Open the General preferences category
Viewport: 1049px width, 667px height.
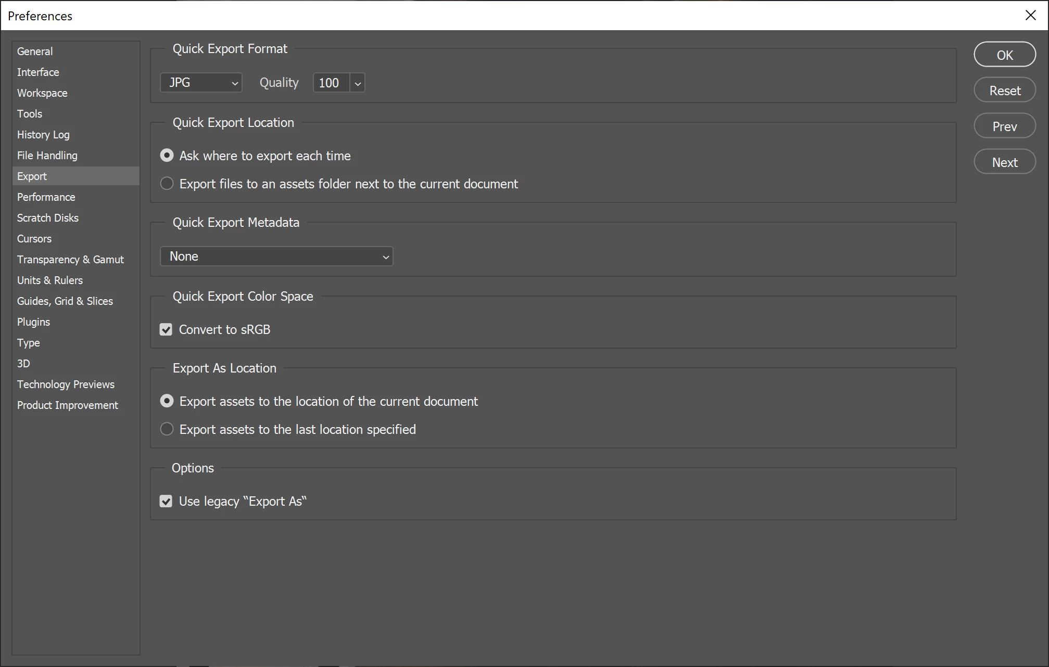coord(35,52)
